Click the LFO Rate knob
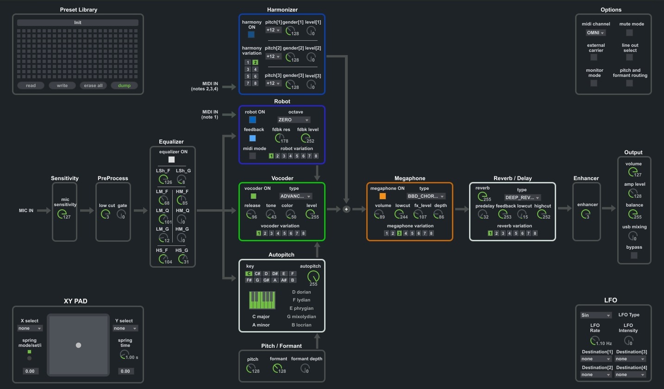Viewport: 664px width, 389px height. coord(595,341)
